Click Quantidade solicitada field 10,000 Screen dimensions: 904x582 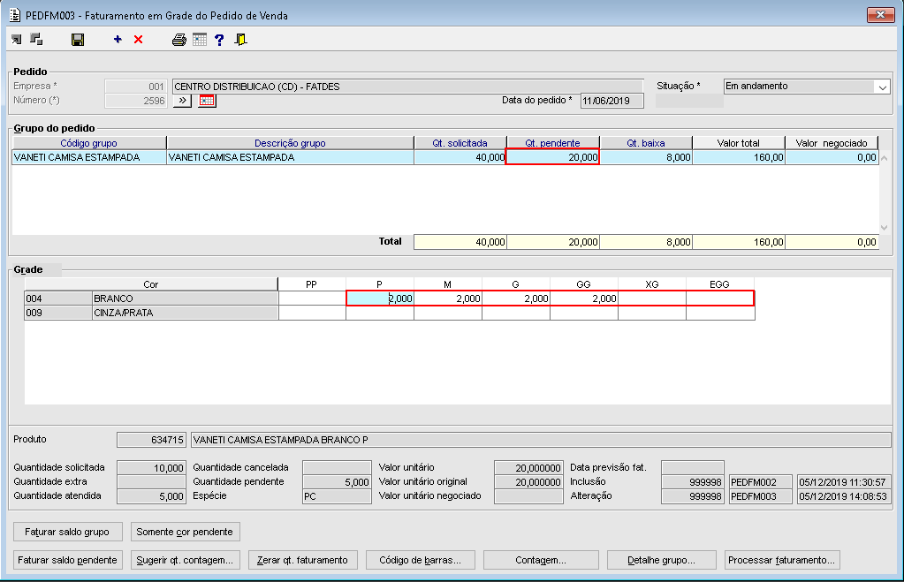(x=151, y=468)
